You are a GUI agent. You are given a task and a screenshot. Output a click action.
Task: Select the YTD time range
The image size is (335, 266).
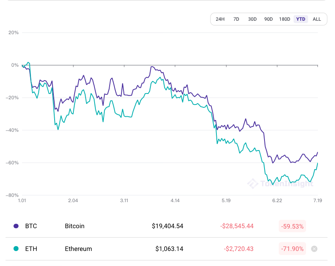[301, 19]
